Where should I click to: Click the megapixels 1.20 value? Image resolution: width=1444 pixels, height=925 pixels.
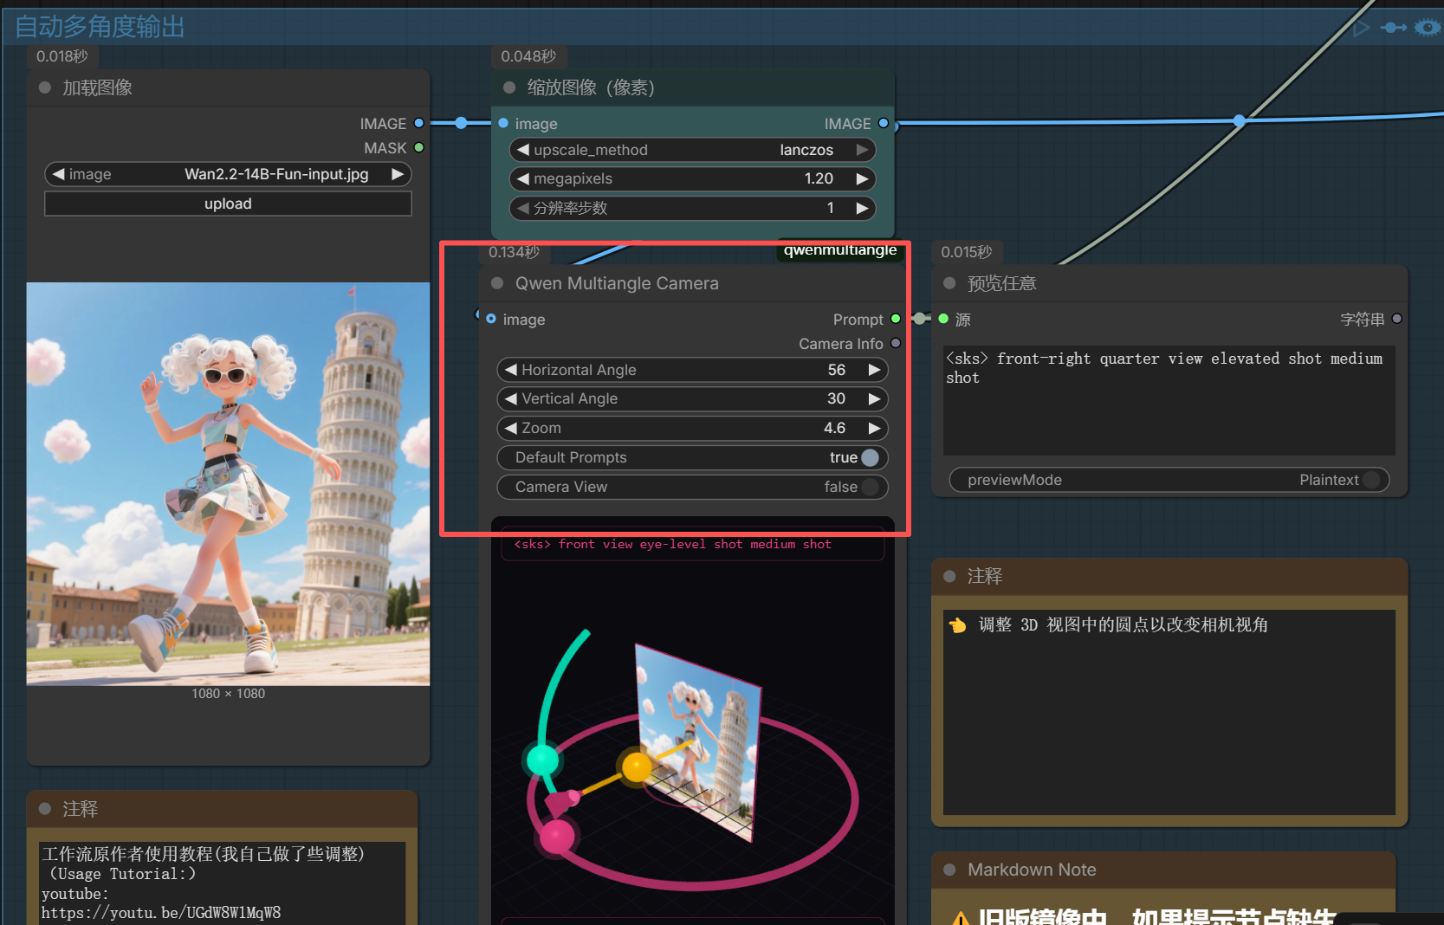819,178
